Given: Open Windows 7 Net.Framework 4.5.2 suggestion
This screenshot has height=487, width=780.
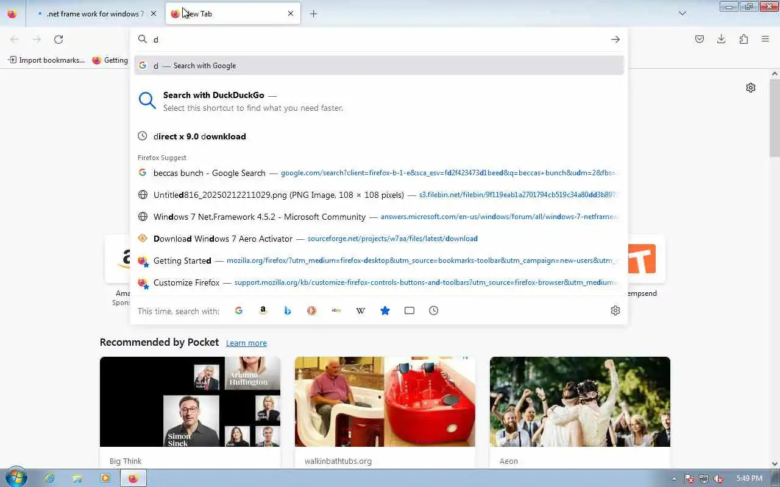Looking at the screenshot, I should [379, 217].
